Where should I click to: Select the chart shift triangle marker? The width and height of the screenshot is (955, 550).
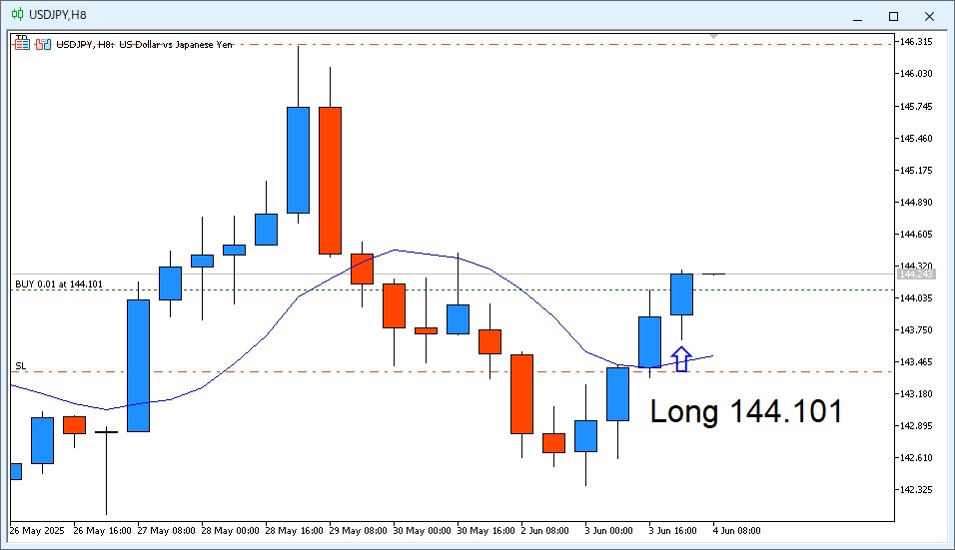pos(714,37)
